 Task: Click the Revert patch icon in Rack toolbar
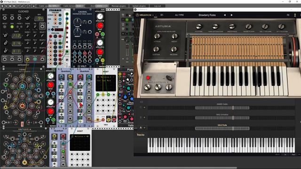click(18, 6)
